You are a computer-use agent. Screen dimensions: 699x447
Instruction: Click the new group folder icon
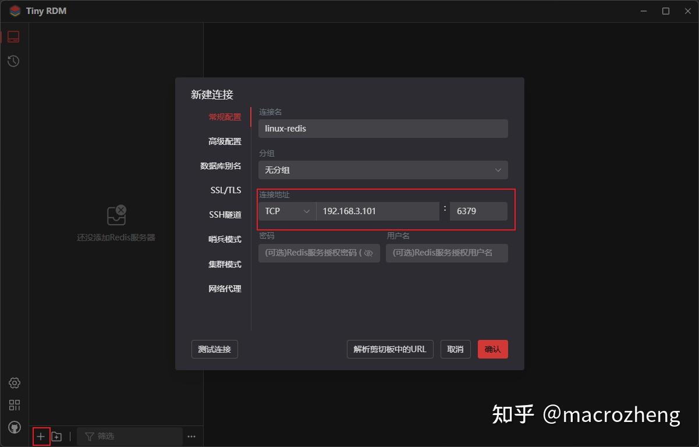click(56, 436)
